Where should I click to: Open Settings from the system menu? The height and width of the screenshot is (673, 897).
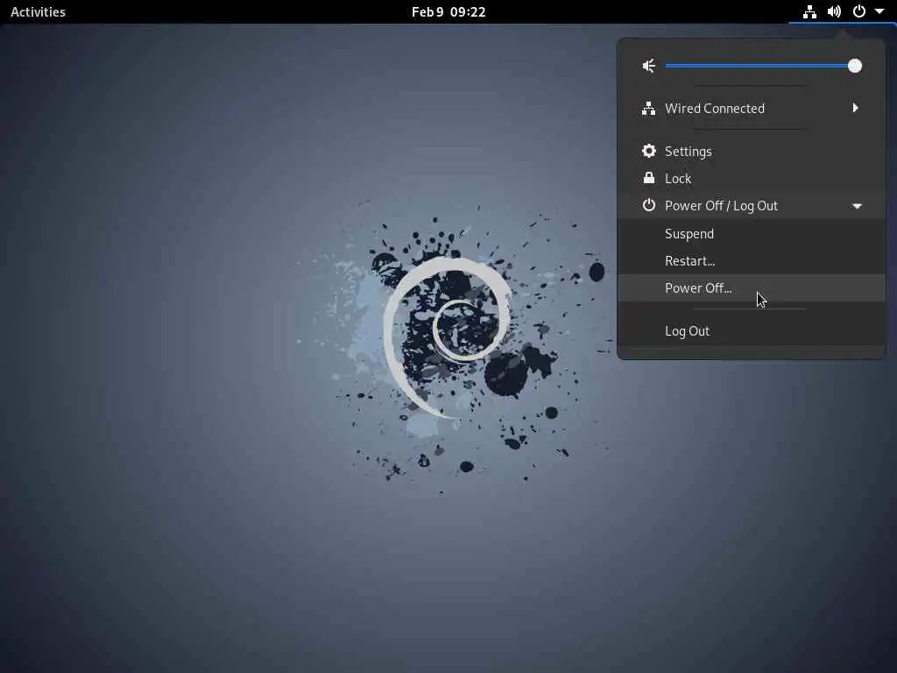click(751, 151)
